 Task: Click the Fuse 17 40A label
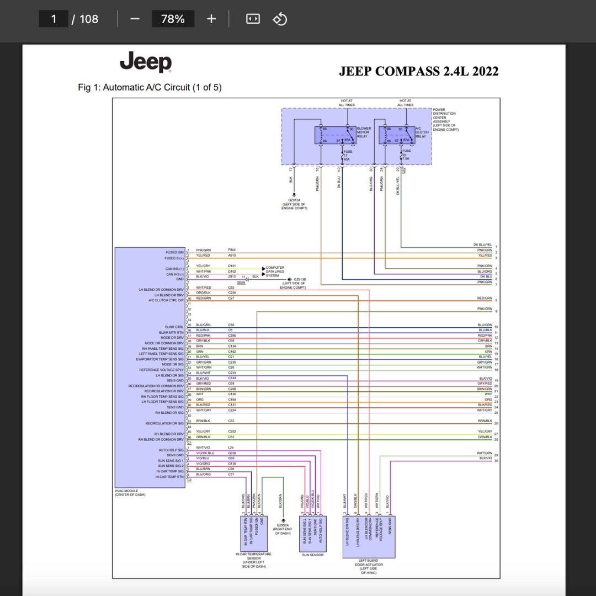click(348, 156)
